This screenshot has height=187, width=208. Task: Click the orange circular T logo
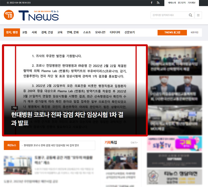(9, 15)
